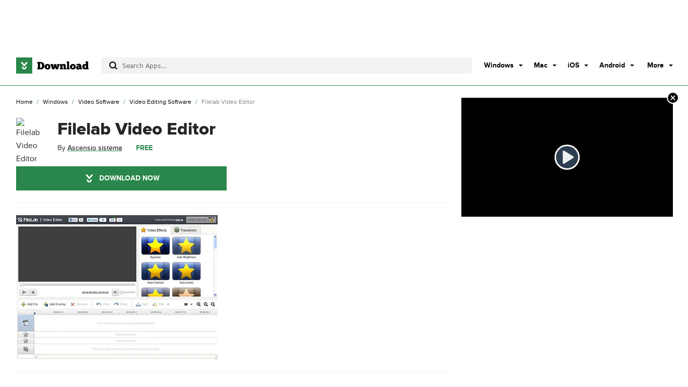Click the Filelab Video Editor page title
The width and height of the screenshot is (688, 387).
[x=136, y=129]
